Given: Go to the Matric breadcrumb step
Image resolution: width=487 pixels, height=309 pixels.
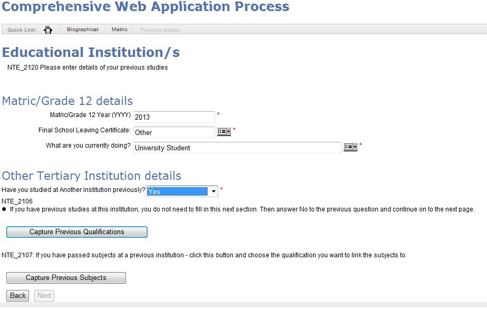Looking at the screenshot, I should [x=120, y=30].
